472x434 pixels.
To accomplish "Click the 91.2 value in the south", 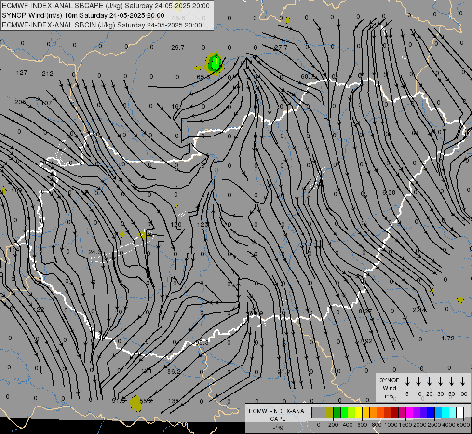I will (x=284, y=372).
